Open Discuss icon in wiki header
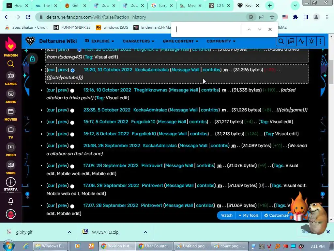 coord(291,41)
